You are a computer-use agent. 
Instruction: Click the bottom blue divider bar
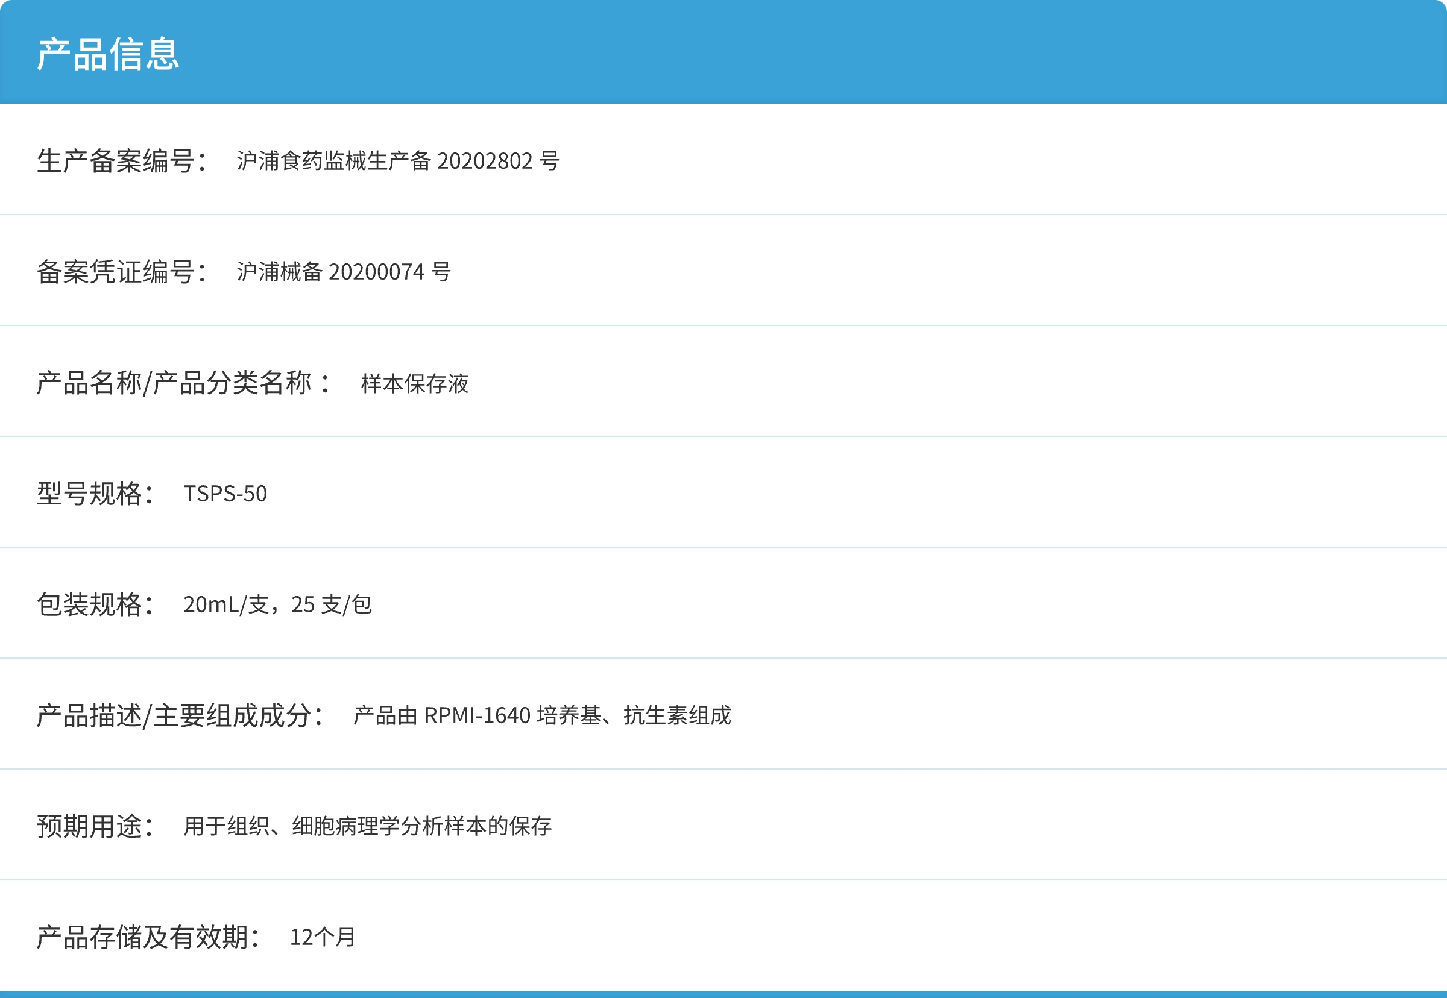(x=719, y=994)
